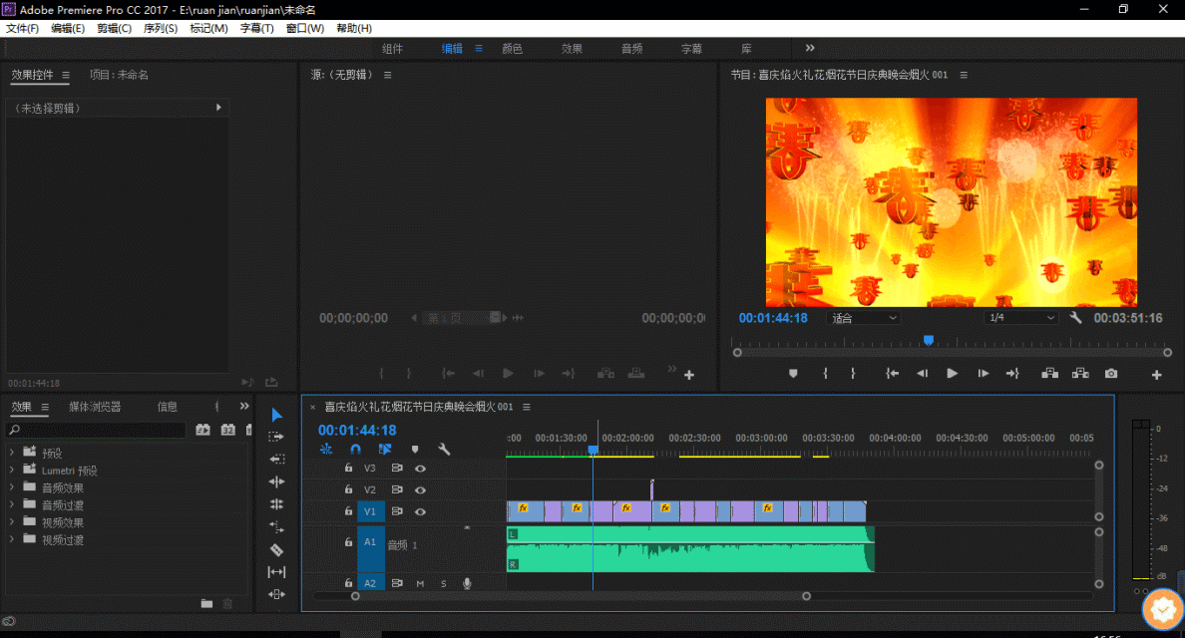Show more workspaces with double chevron
Viewport: 1185px width, 638px height.
tap(810, 48)
